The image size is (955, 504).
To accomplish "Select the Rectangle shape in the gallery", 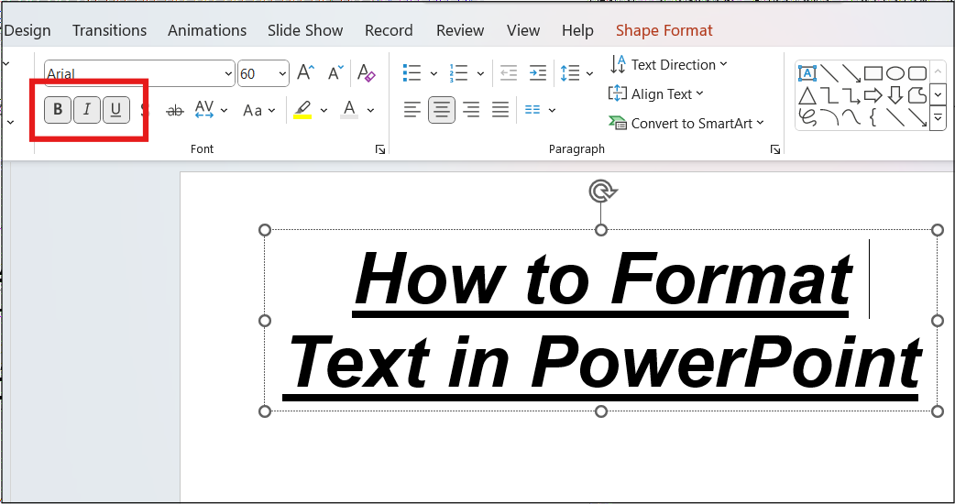I will click(x=873, y=73).
